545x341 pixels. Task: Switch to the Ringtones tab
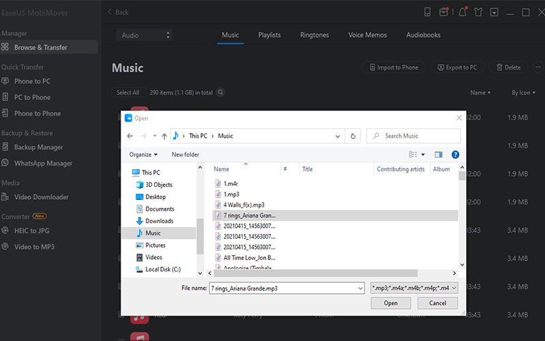pos(314,35)
